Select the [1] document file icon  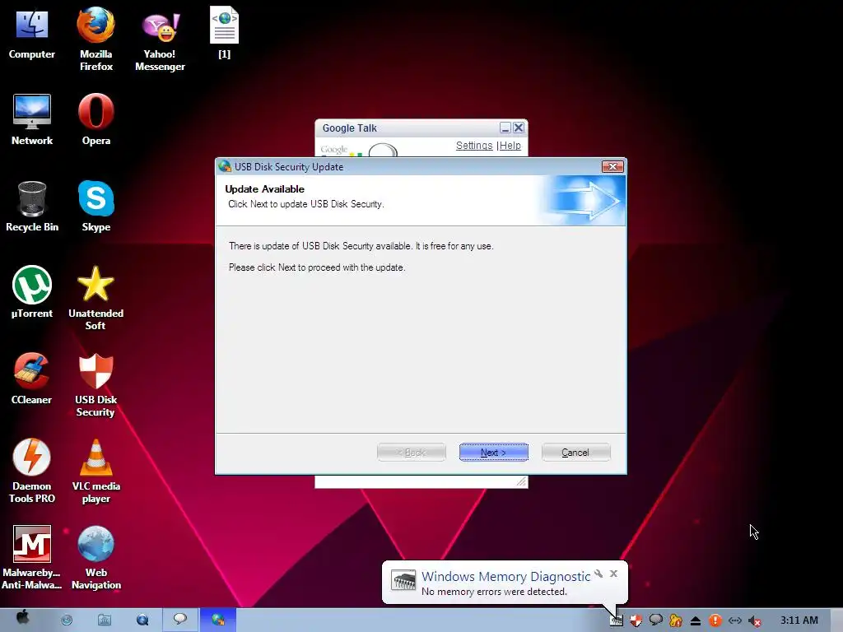pyautogui.click(x=224, y=32)
